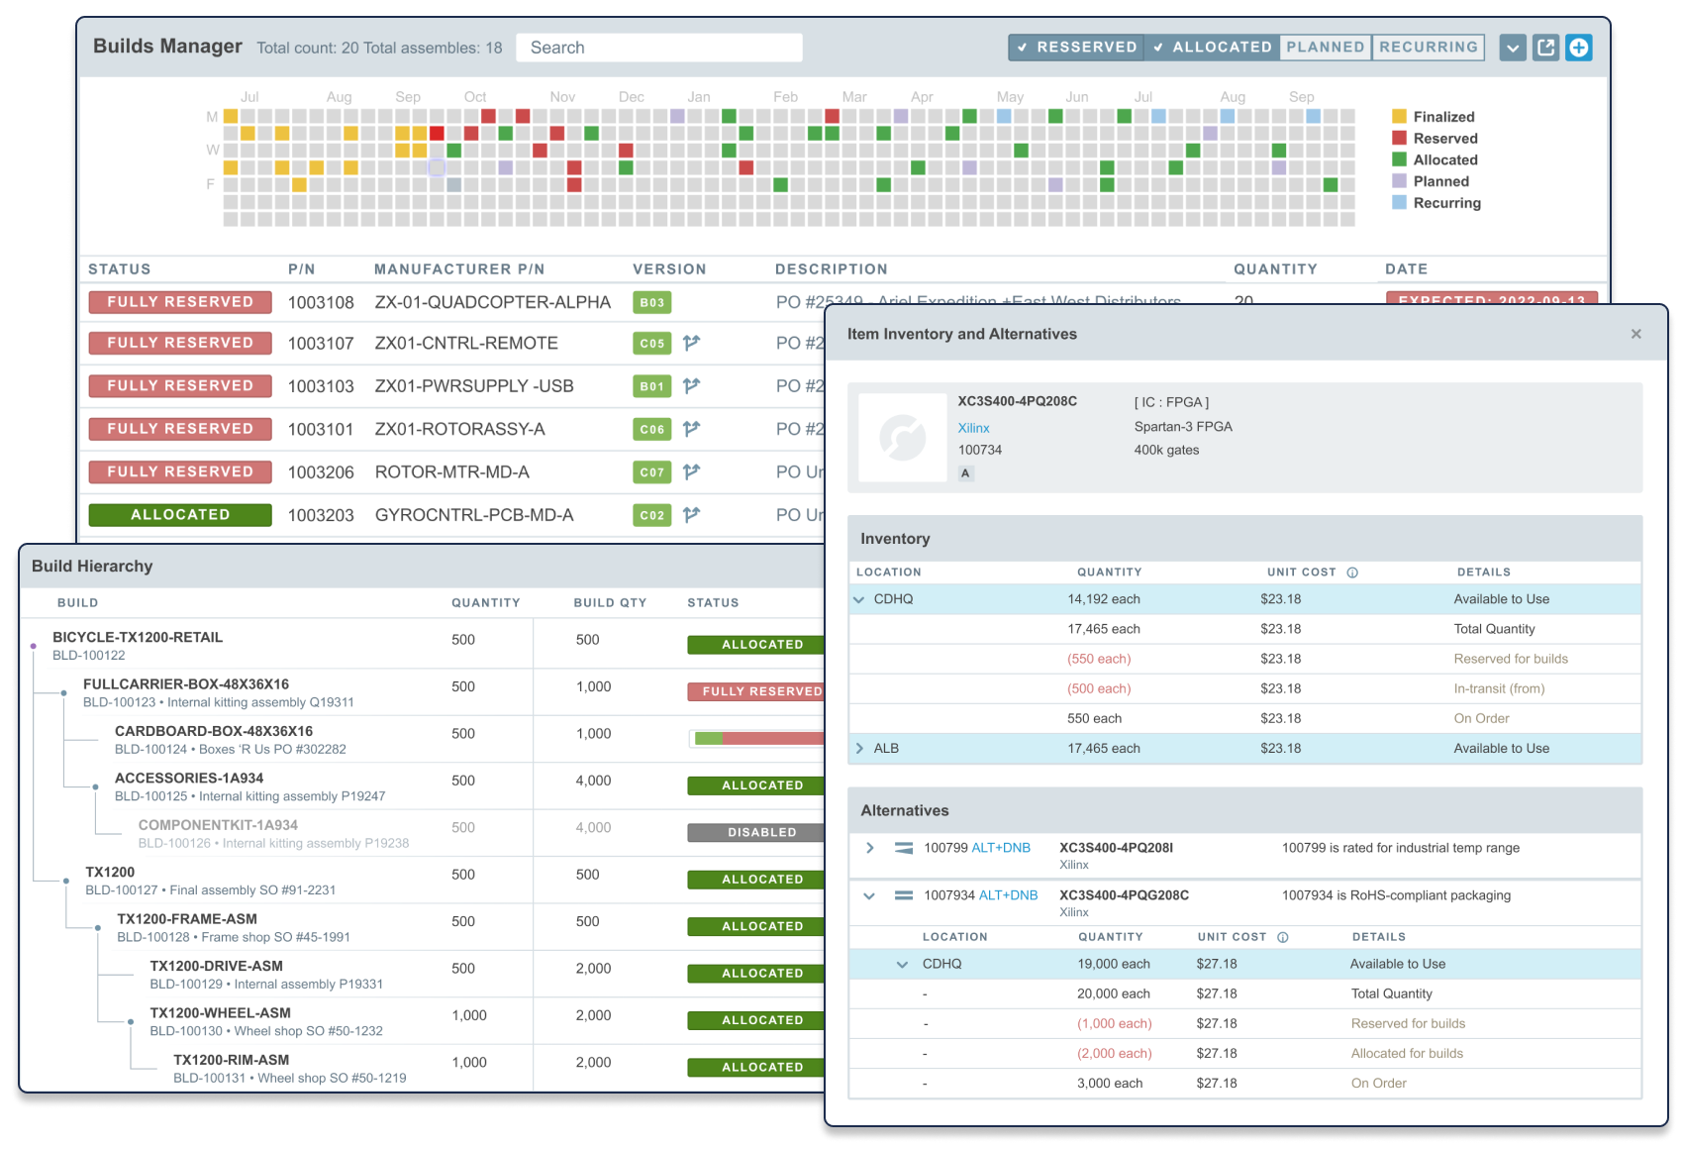The image size is (1683, 1149).
Task: Click the Allocated legend color swatch
Action: click(1399, 159)
